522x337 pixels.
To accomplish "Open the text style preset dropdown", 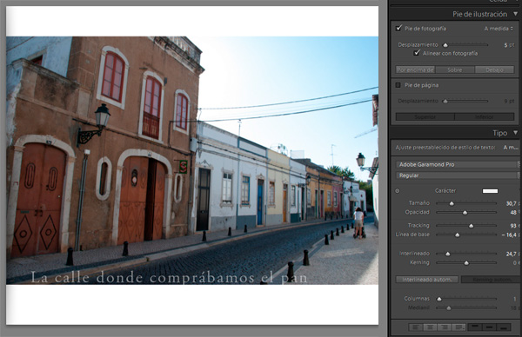I will (x=511, y=148).
